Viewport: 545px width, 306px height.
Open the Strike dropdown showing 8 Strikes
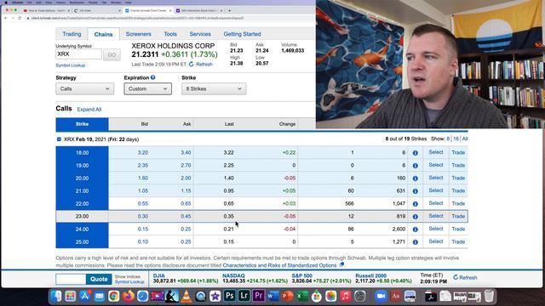tap(214, 88)
